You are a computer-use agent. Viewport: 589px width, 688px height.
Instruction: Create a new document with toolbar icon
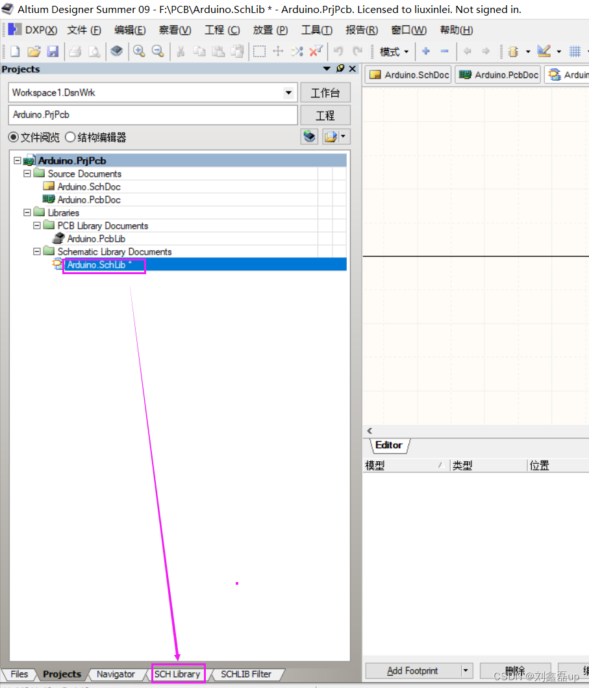coord(15,51)
